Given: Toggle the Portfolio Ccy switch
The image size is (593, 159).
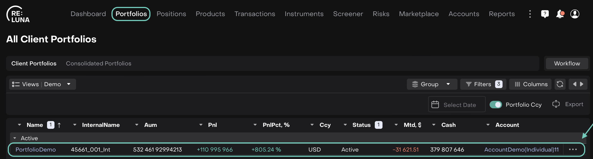Looking at the screenshot, I should pos(495,105).
